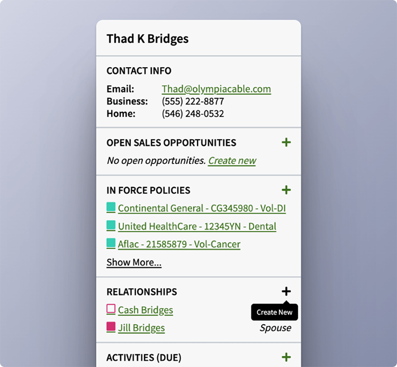Click the business phone number (555) 222-8877
397x367 pixels.
click(193, 101)
